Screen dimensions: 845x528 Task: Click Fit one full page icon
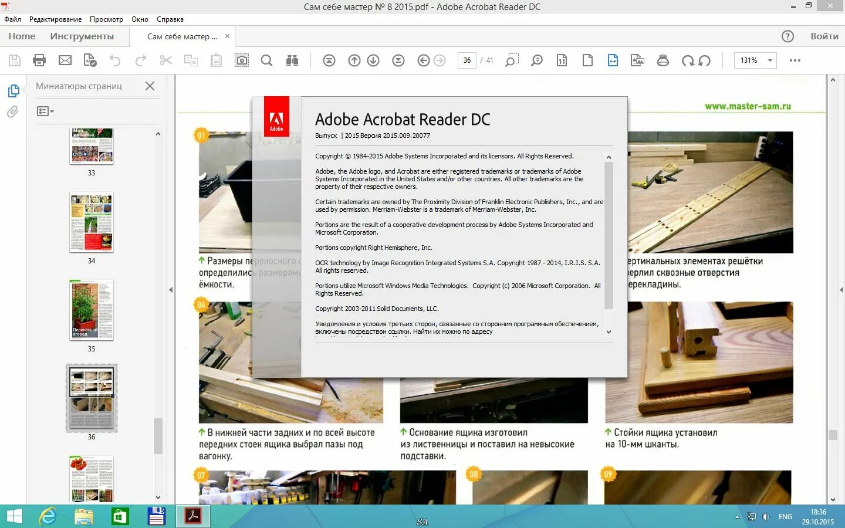[x=587, y=60]
